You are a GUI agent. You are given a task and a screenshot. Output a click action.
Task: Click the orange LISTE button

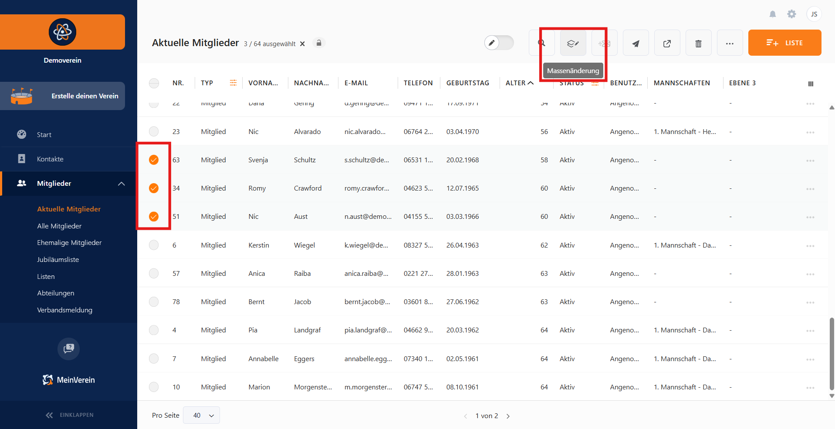(x=784, y=43)
